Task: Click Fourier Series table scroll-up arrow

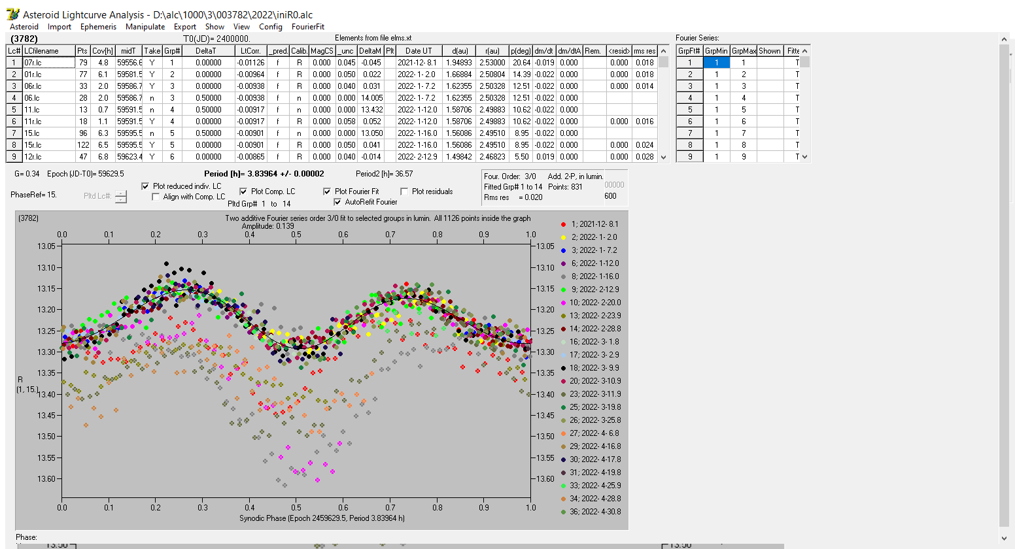Action: pos(805,51)
